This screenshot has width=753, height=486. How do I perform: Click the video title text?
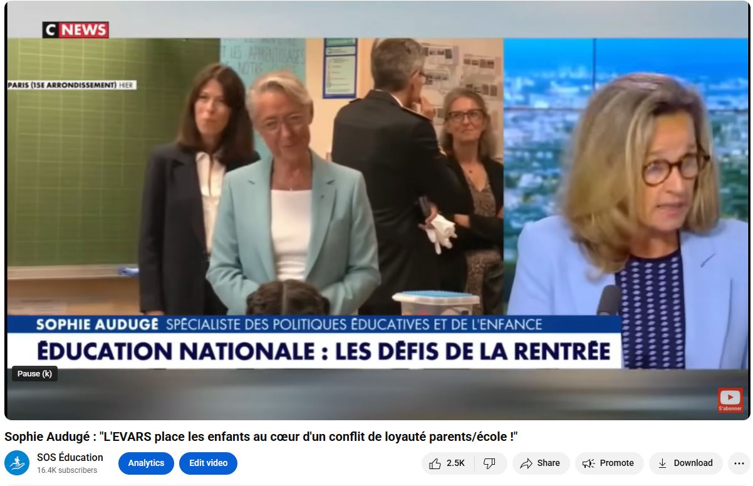[261, 437]
